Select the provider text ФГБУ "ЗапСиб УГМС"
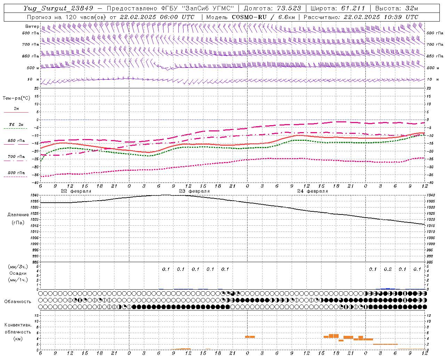Viewport: 445px width, 356px height. click(198, 8)
